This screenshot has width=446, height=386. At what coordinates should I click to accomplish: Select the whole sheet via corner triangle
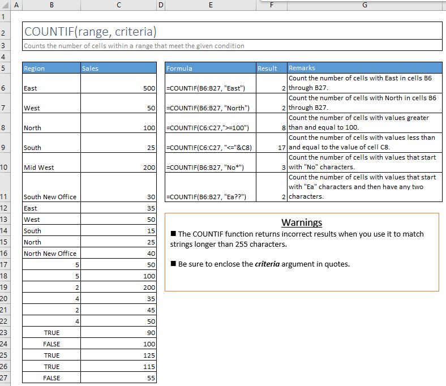(5, 5)
